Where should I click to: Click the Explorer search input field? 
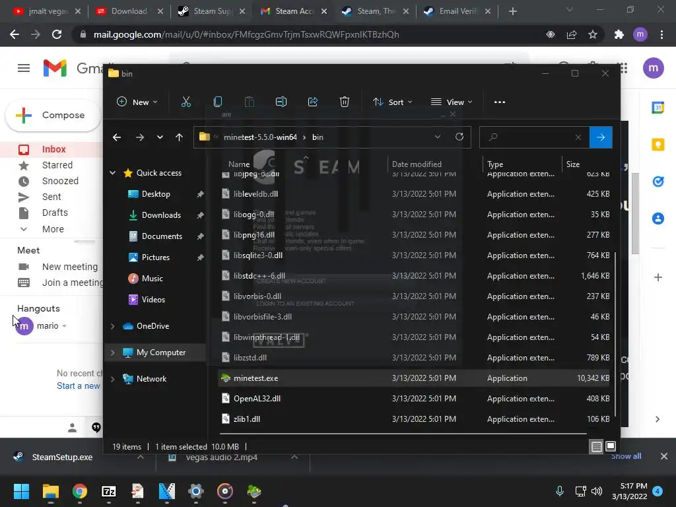[x=535, y=137]
